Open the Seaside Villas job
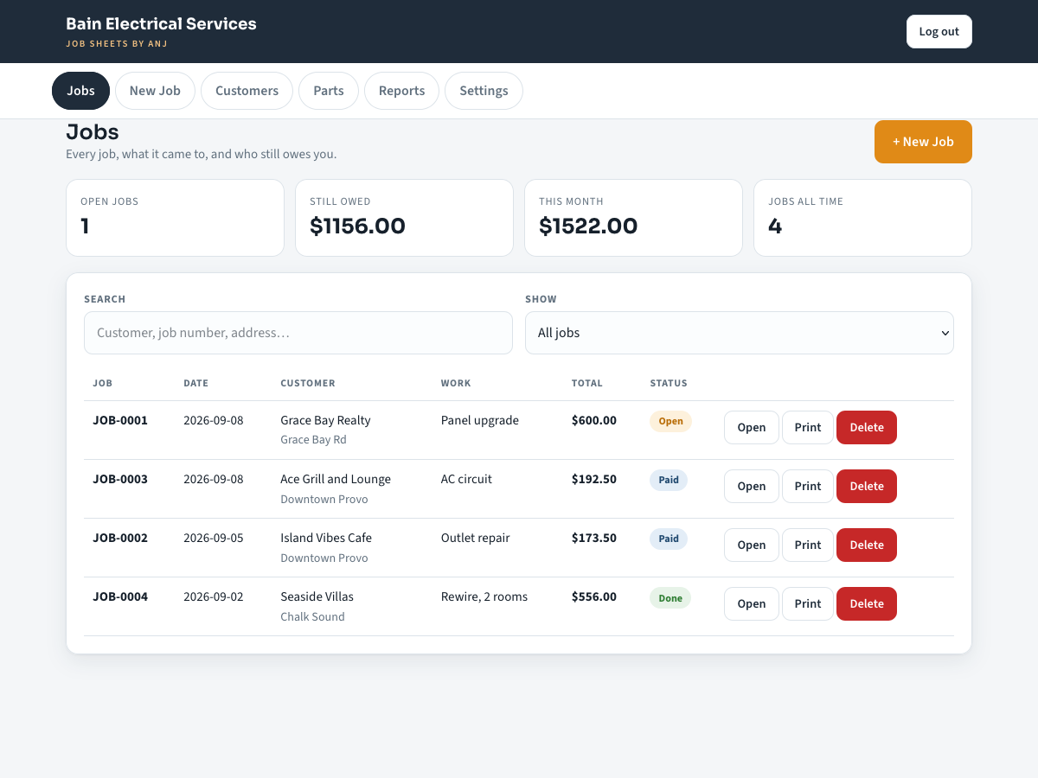 [751, 603]
